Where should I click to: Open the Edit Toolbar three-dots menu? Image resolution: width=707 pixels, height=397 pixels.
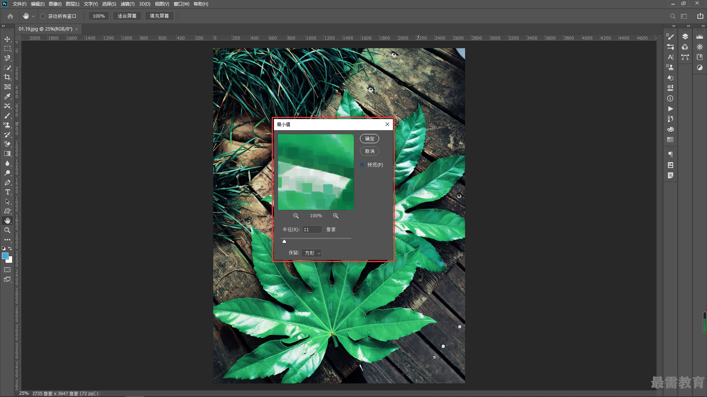[x=7, y=240]
